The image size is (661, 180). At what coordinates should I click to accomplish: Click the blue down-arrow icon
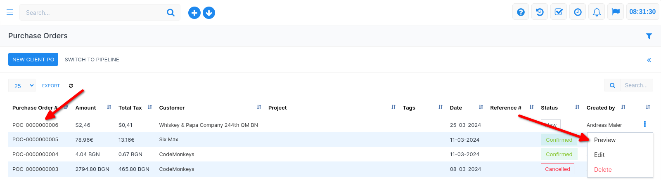click(209, 13)
